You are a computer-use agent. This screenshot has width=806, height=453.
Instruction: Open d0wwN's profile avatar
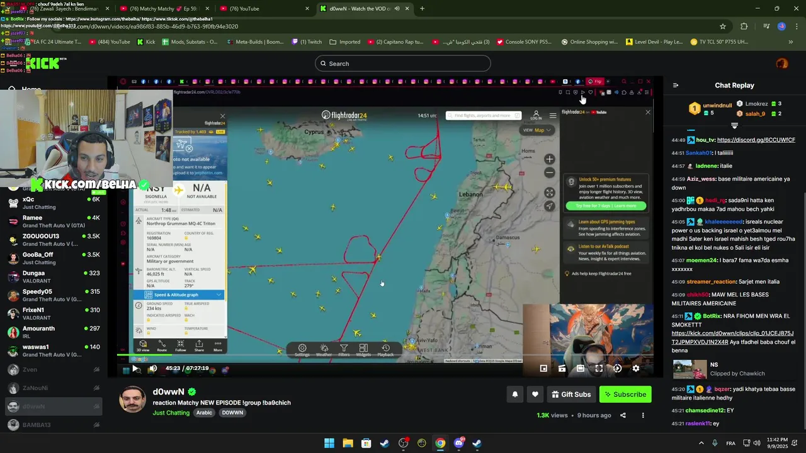pyautogui.click(x=133, y=400)
